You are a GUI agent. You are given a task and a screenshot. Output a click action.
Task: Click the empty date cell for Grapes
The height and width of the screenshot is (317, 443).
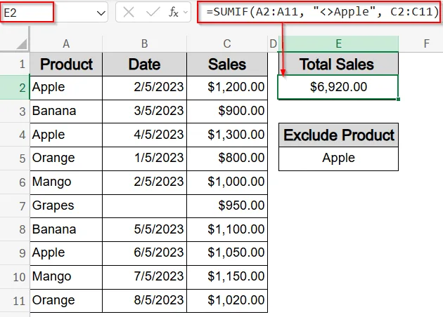pos(144,205)
